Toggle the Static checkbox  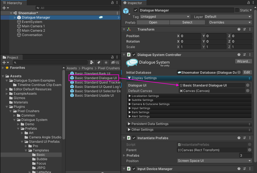237,10
